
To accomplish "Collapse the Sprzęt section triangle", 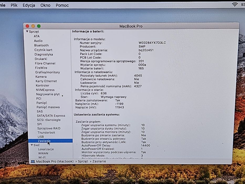I will pyautogui.click(x=27, y=32).
